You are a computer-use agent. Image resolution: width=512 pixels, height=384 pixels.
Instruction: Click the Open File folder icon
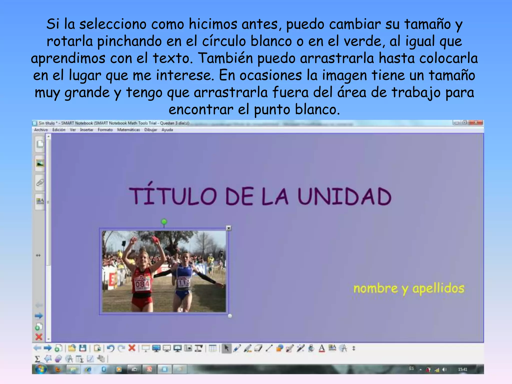[x=72, y=348]
